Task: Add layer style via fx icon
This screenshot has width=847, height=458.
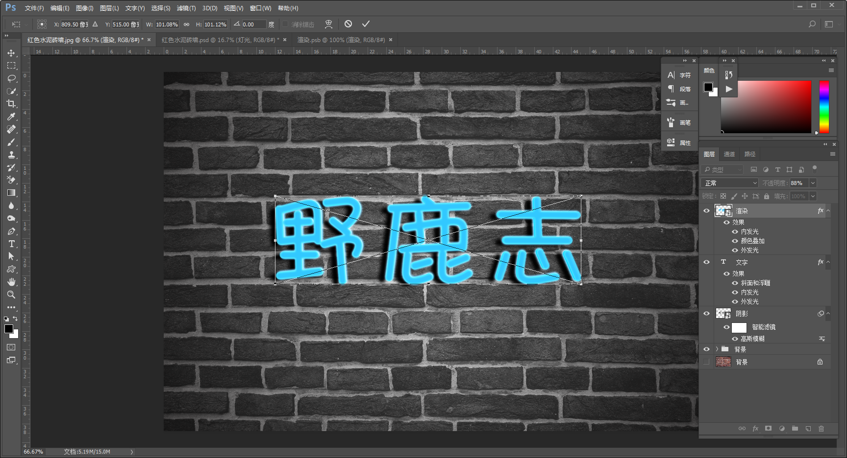Action: 755,429
